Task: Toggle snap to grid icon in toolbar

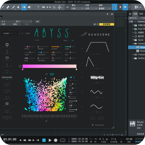Action: pyautogui.click(x=114, y=7)
